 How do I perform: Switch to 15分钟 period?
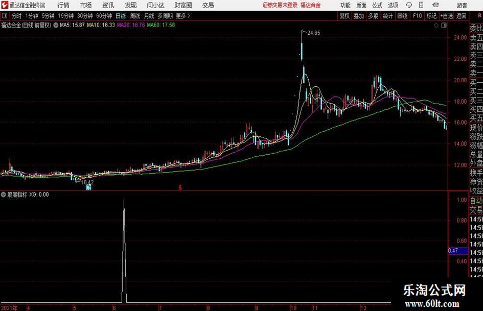click(66, 16)
